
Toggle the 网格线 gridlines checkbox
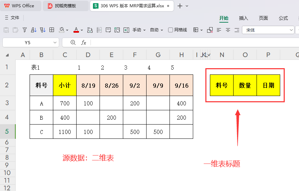click(x=171, y=30)
